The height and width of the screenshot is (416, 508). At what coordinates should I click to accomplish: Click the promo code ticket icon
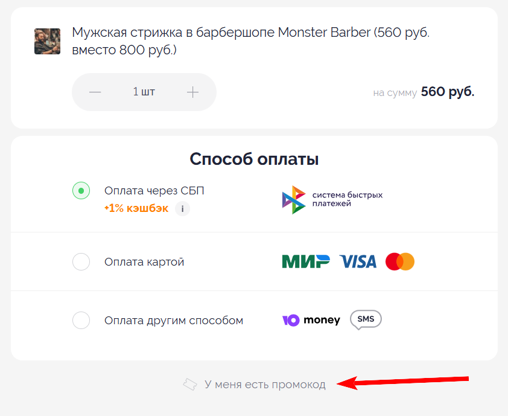[191, 383]
